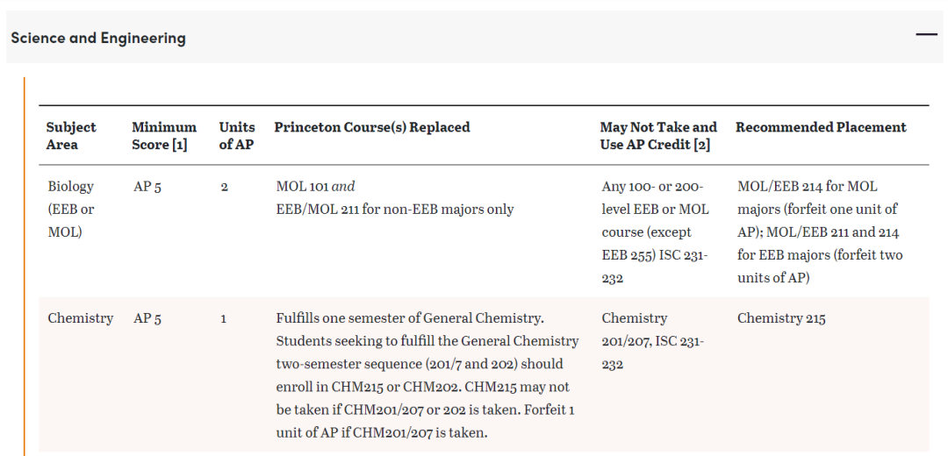The width and height of the screenshot is (948, 456).
Task: Click Chemistry 201/207, ISC 231-232 cell
Action: pyautogui.click(x=653, y=341)
